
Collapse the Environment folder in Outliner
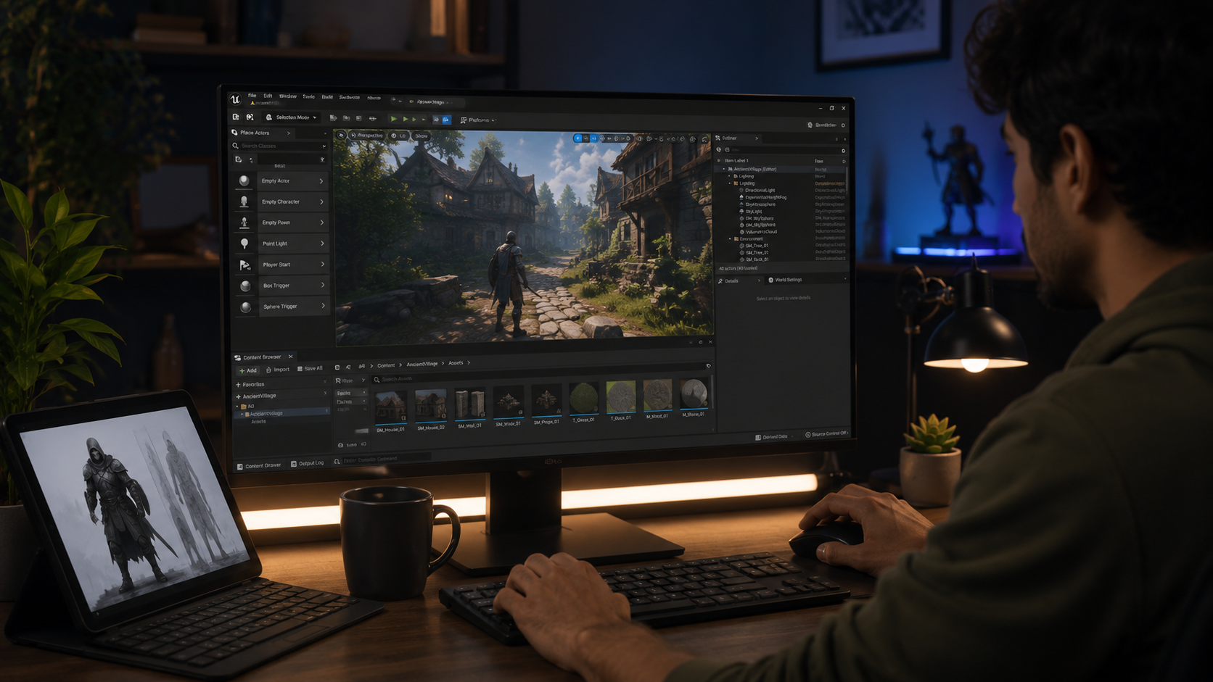(731, 238)
